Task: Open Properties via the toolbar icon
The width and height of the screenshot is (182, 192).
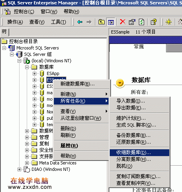Action: point(132,22)
